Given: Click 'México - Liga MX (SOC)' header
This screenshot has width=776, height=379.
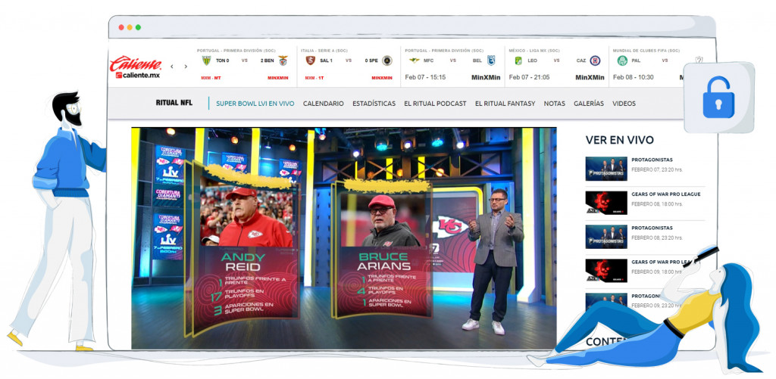Looking at the screenshot, I should [x=534, y=51].
